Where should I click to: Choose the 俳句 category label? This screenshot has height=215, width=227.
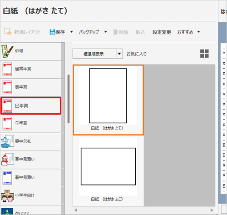click(19, 51)
